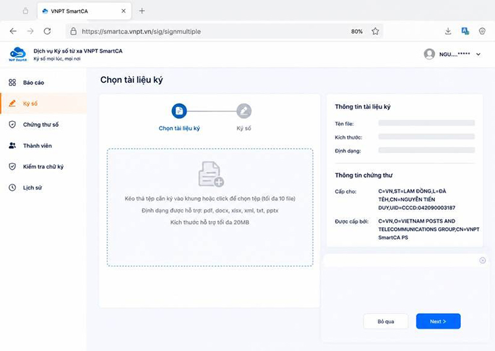Select the VNPT SmartCA browser tab
The height and width of the screenshot is (351, 495).
pos(84,11)
